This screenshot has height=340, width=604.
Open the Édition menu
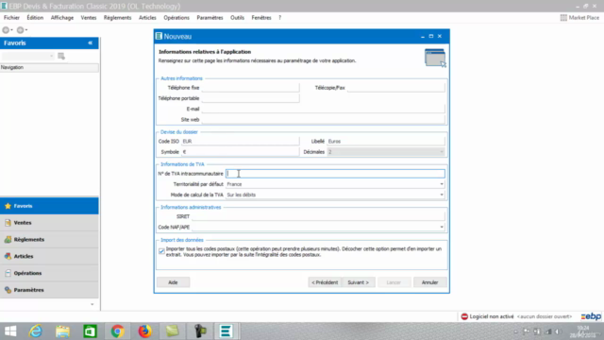coord(35,18)
